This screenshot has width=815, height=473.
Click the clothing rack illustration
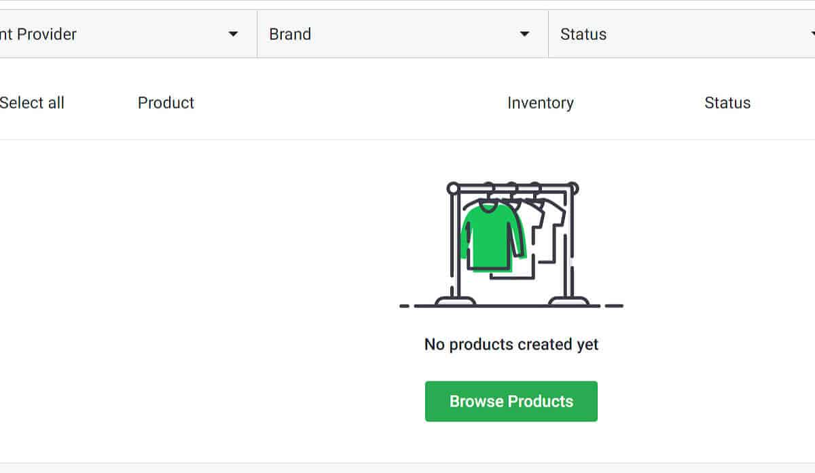pos(511,245)
